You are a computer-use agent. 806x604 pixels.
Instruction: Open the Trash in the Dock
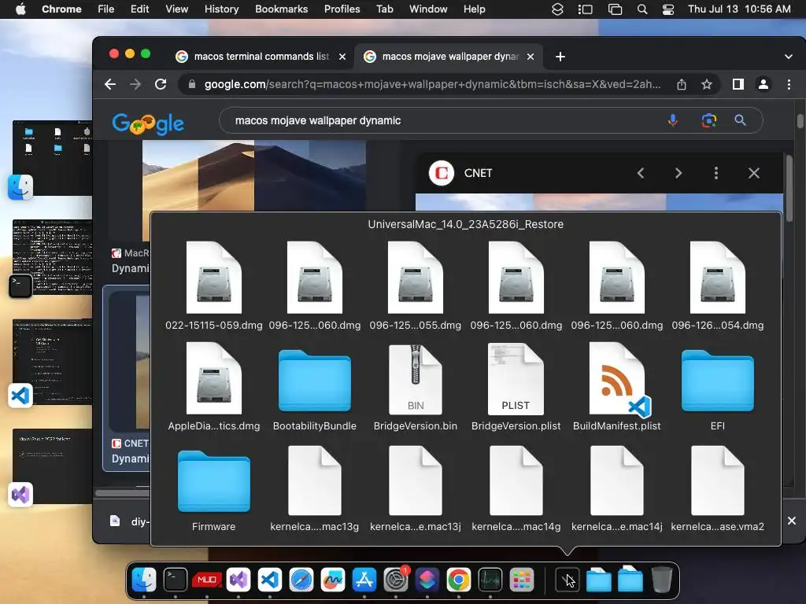(x=661, y=580)
